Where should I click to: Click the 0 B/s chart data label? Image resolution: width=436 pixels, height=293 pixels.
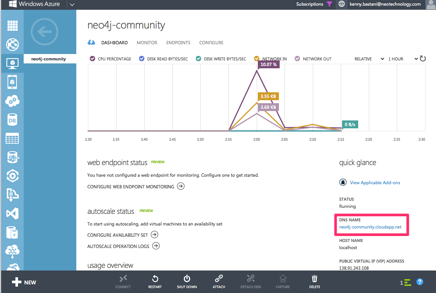[350, 125]
